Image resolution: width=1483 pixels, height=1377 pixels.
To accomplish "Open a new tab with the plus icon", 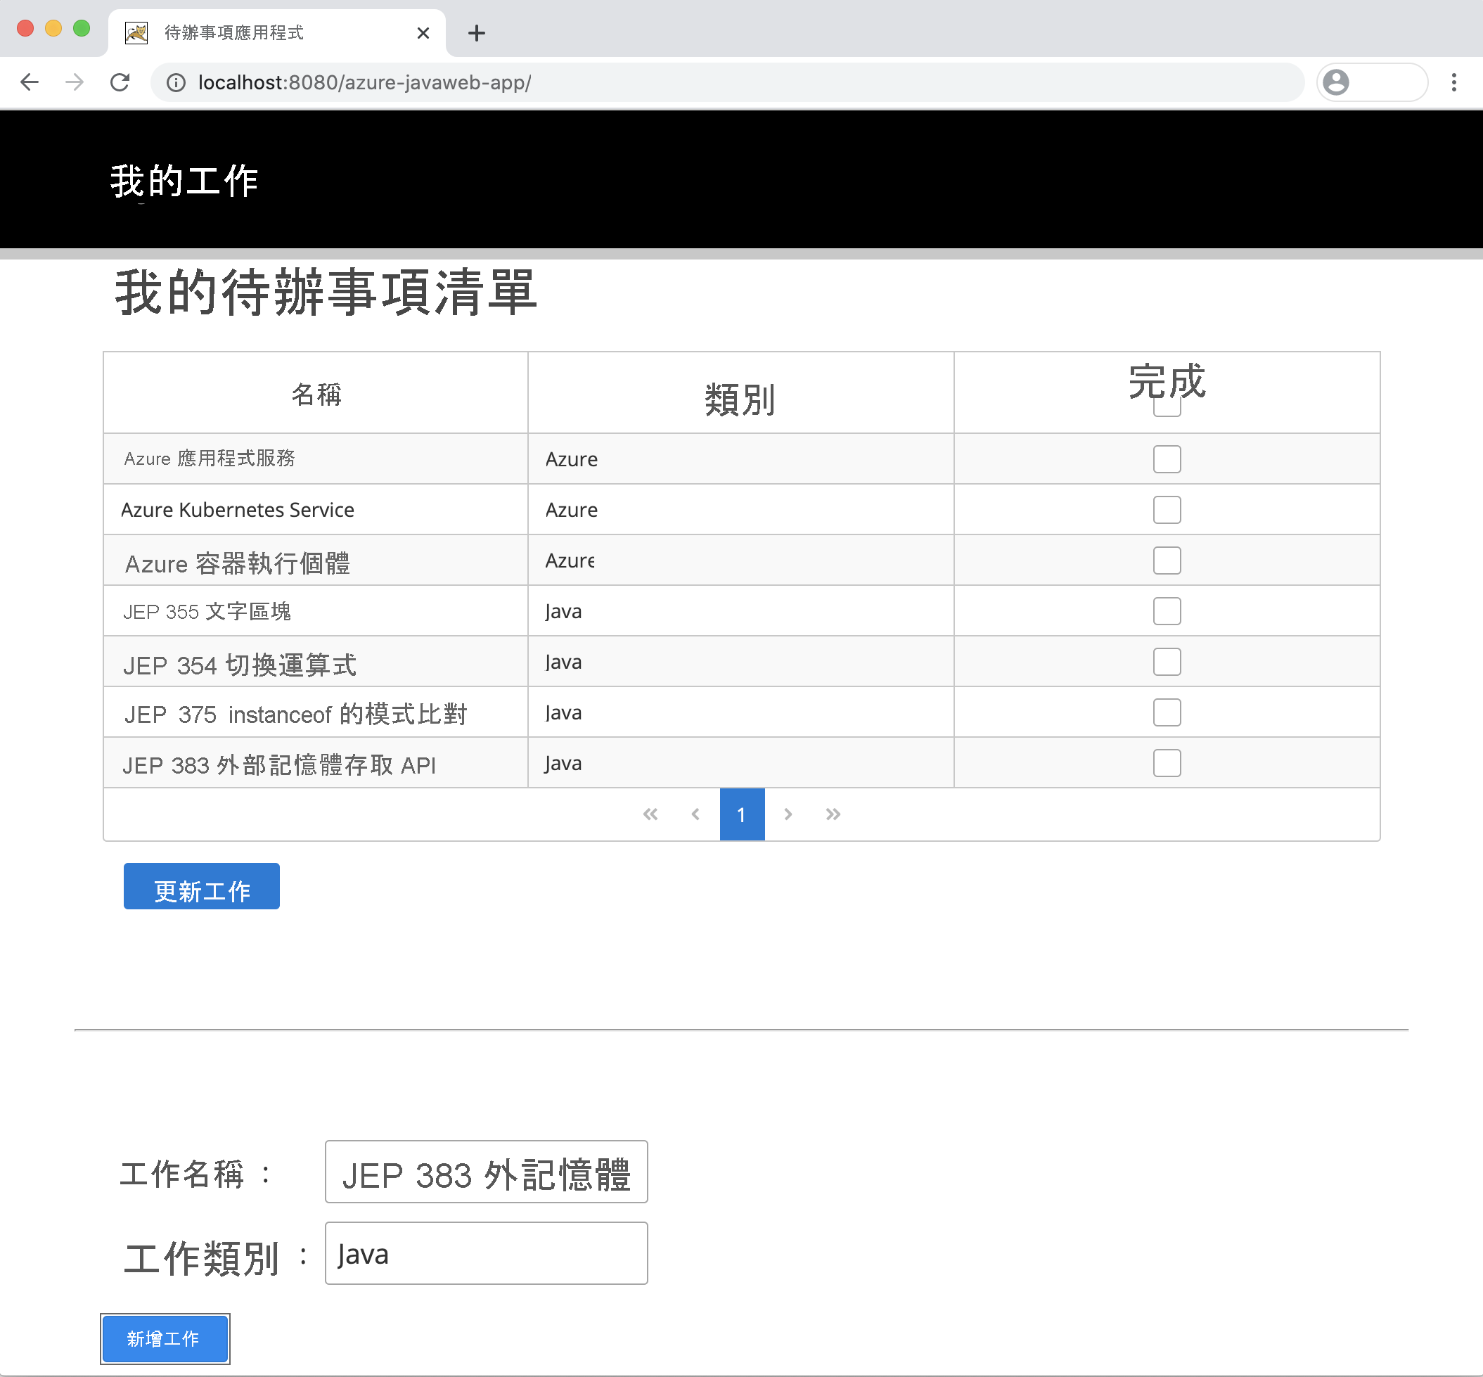I will tap(477, 33).
